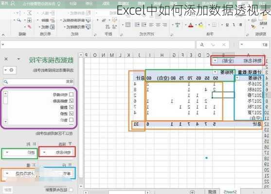
Task: Uncheck the 进价 field checkbox
Action: (x=71, y=113)
